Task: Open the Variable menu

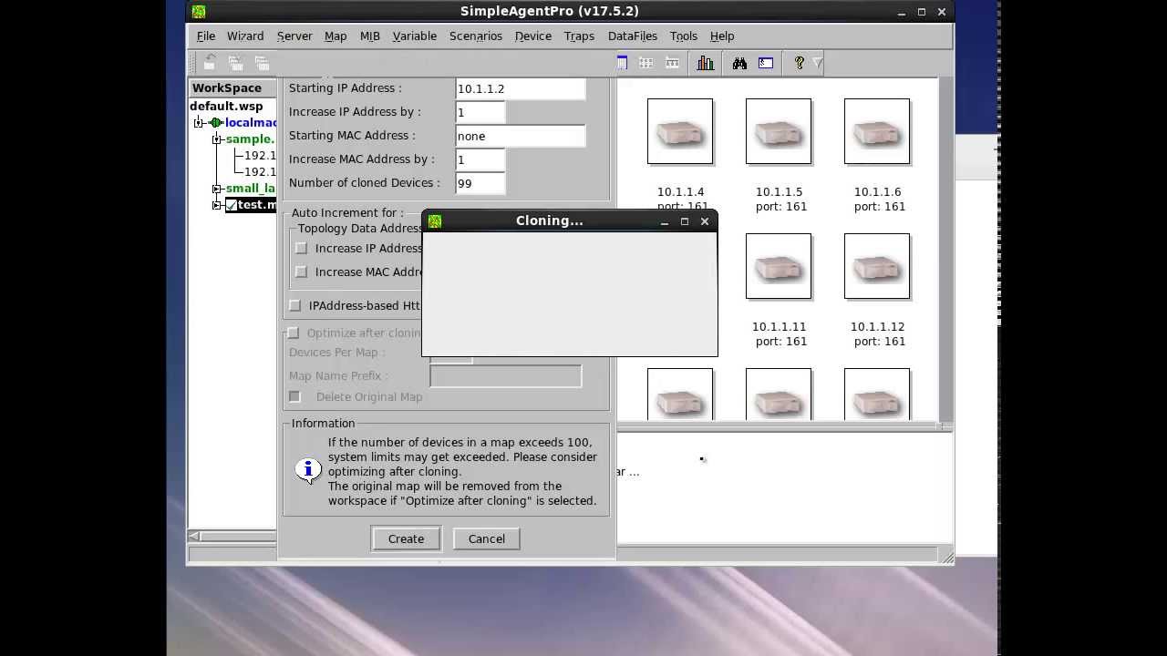Action: pos(415,36)
